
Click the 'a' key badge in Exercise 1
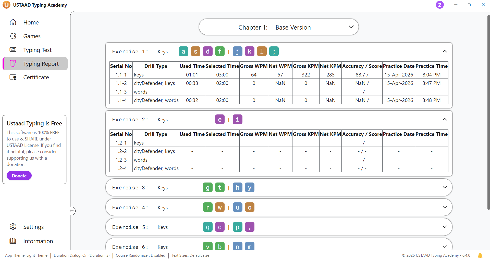point(183,51)
